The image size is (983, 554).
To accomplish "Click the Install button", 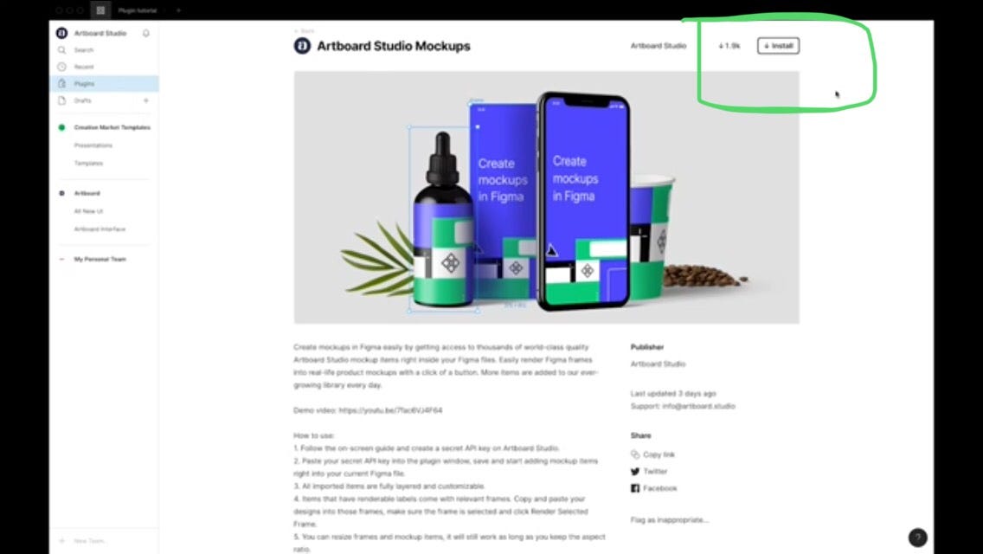I will (778, 46).
